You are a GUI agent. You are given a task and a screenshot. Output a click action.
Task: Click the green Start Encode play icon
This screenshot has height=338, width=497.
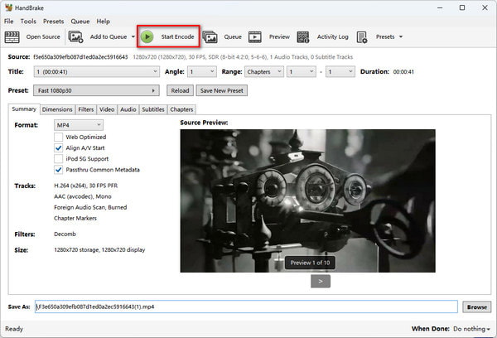147,36
